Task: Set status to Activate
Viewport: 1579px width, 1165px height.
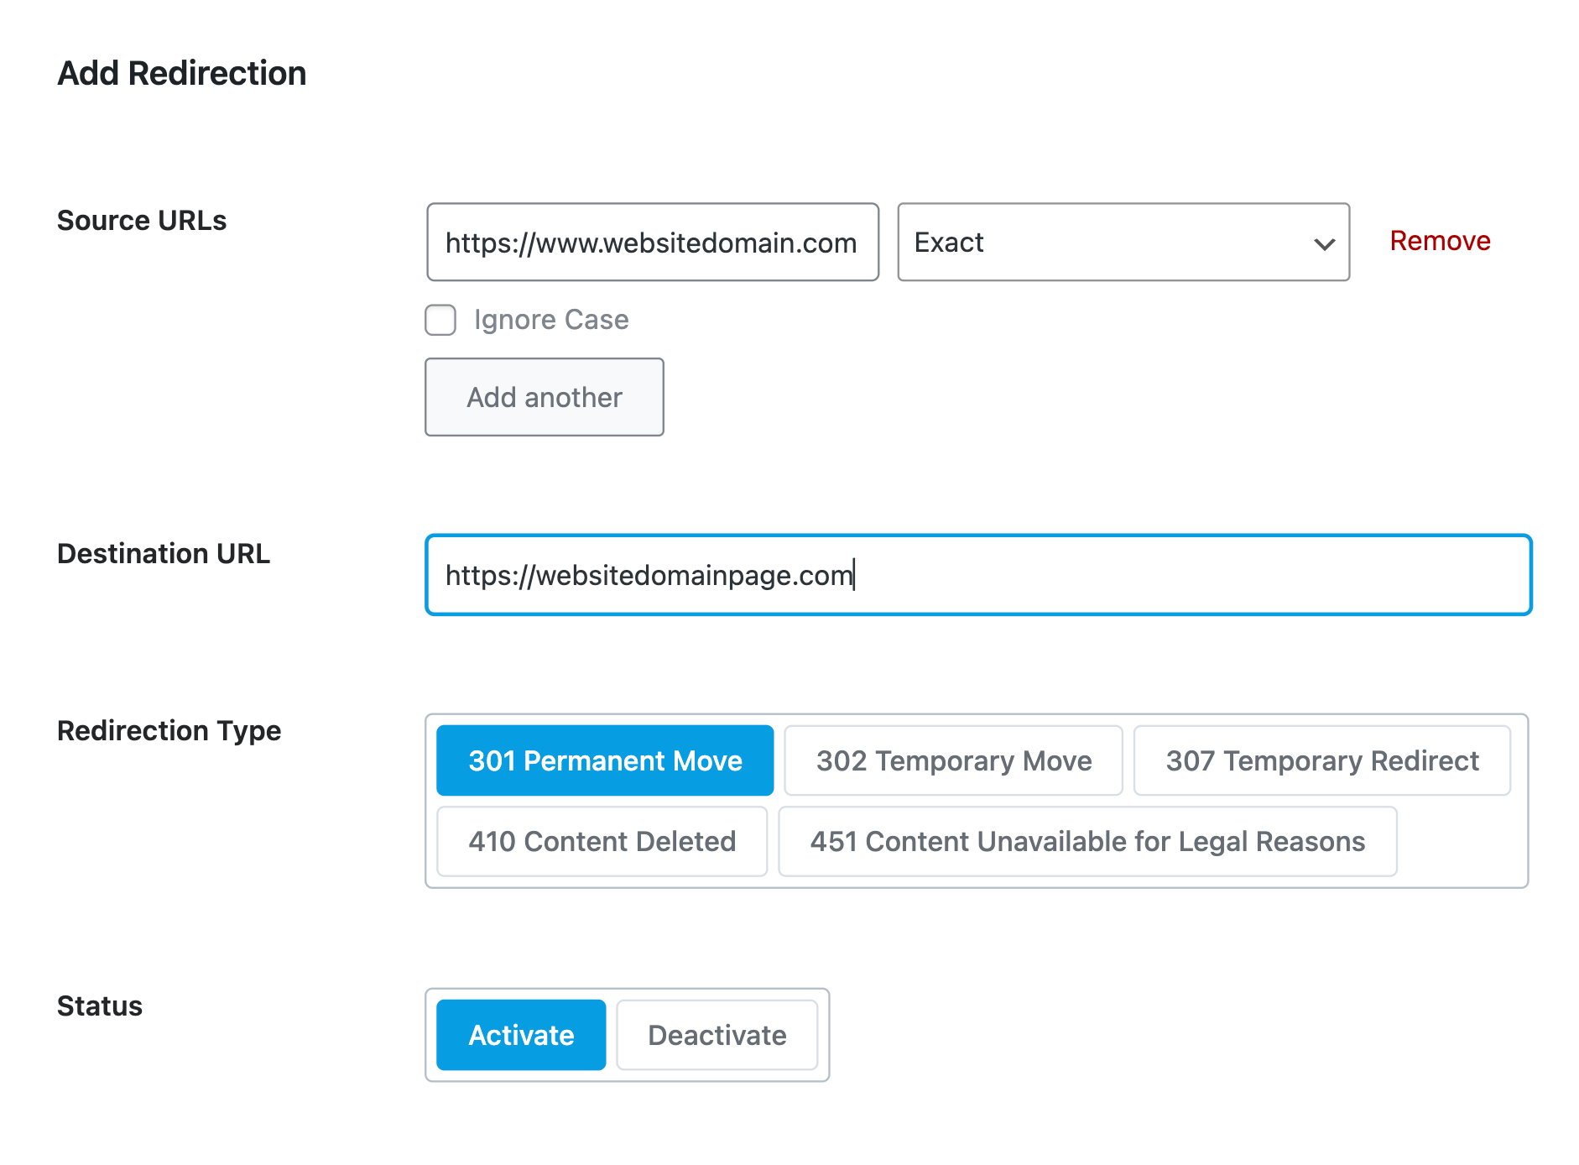Action: tap(521, 1035)
